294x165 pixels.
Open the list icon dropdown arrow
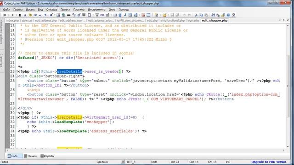point(111,15)
